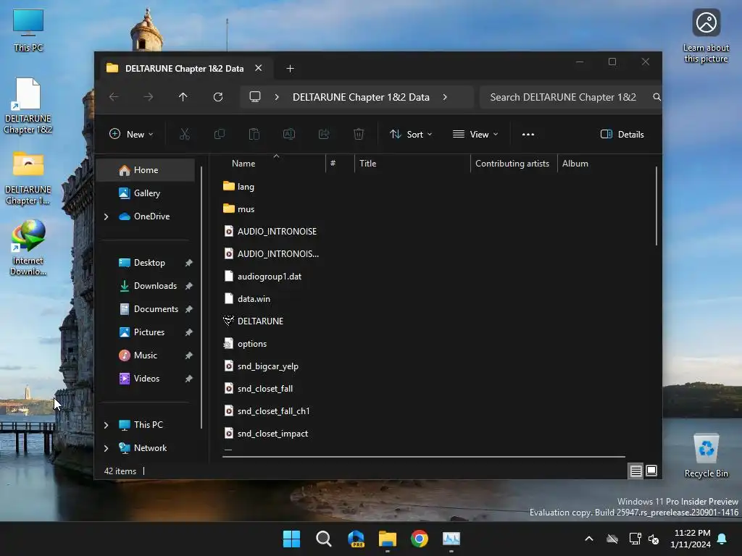
Task: Go to Downloads quick access folder
Action: tap(146, 285)
